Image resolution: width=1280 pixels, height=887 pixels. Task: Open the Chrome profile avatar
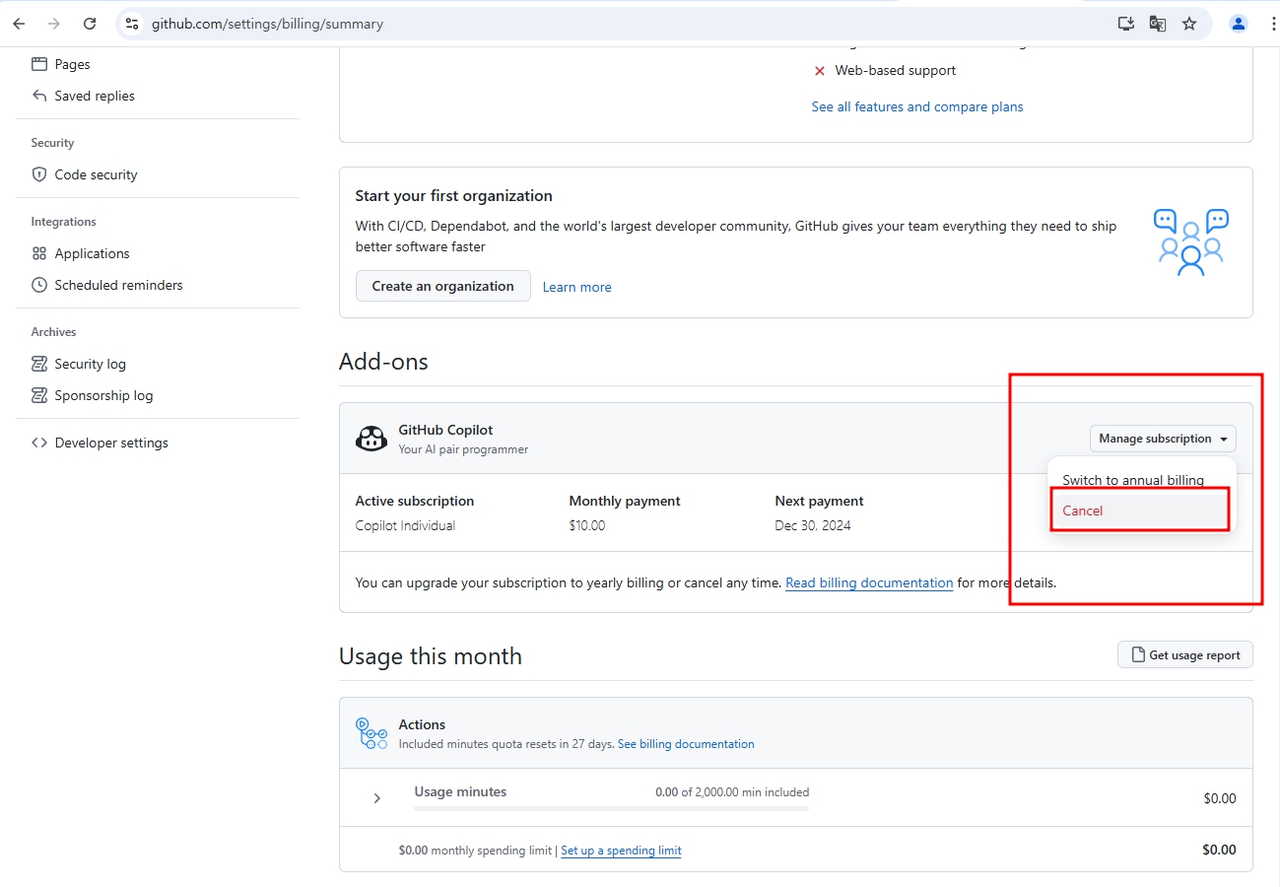(x=1239, y=24)
